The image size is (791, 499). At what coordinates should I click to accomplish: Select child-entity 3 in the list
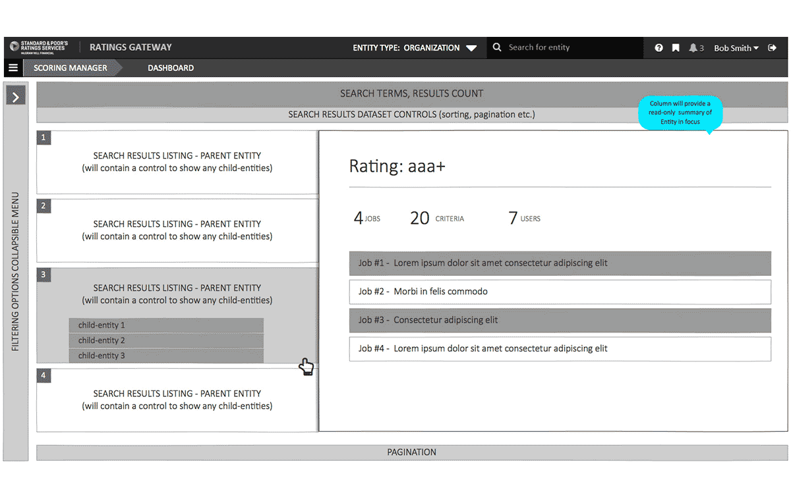pos(166,355)
